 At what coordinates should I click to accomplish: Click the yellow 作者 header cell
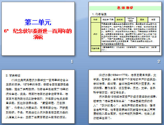click(96, 20)
